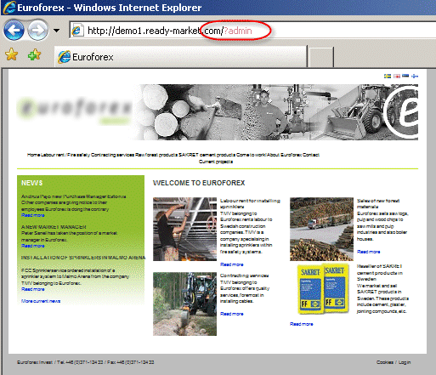Click the blurred Euroforex site logo

74,111
